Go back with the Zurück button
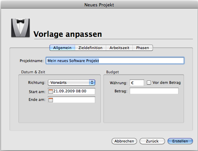Image resolution: width=198 pixels, height=151 pixels. [x=152, y=141]
